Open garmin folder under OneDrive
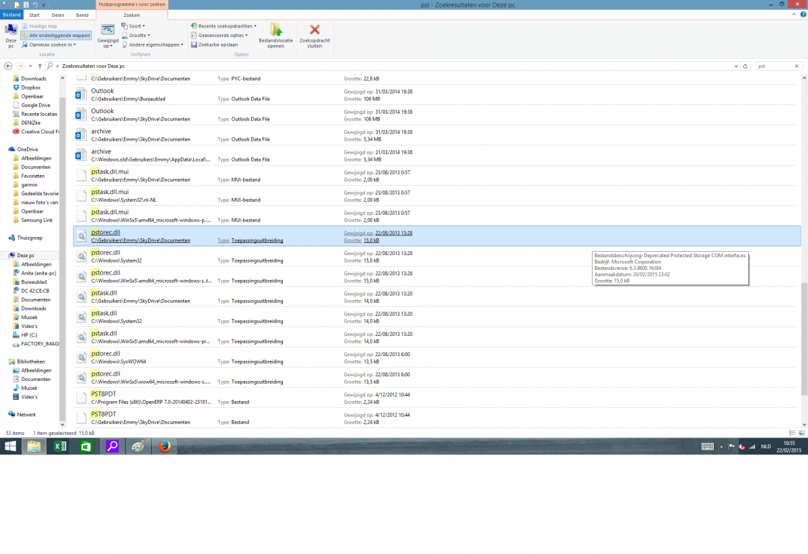This screenshot has height=554, width=808. click(29, 184)
